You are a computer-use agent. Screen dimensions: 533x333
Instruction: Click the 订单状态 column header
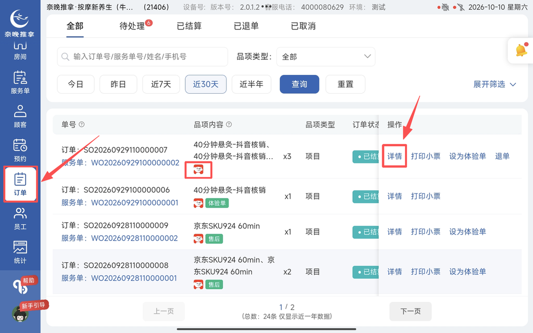[x=366, y=125]
